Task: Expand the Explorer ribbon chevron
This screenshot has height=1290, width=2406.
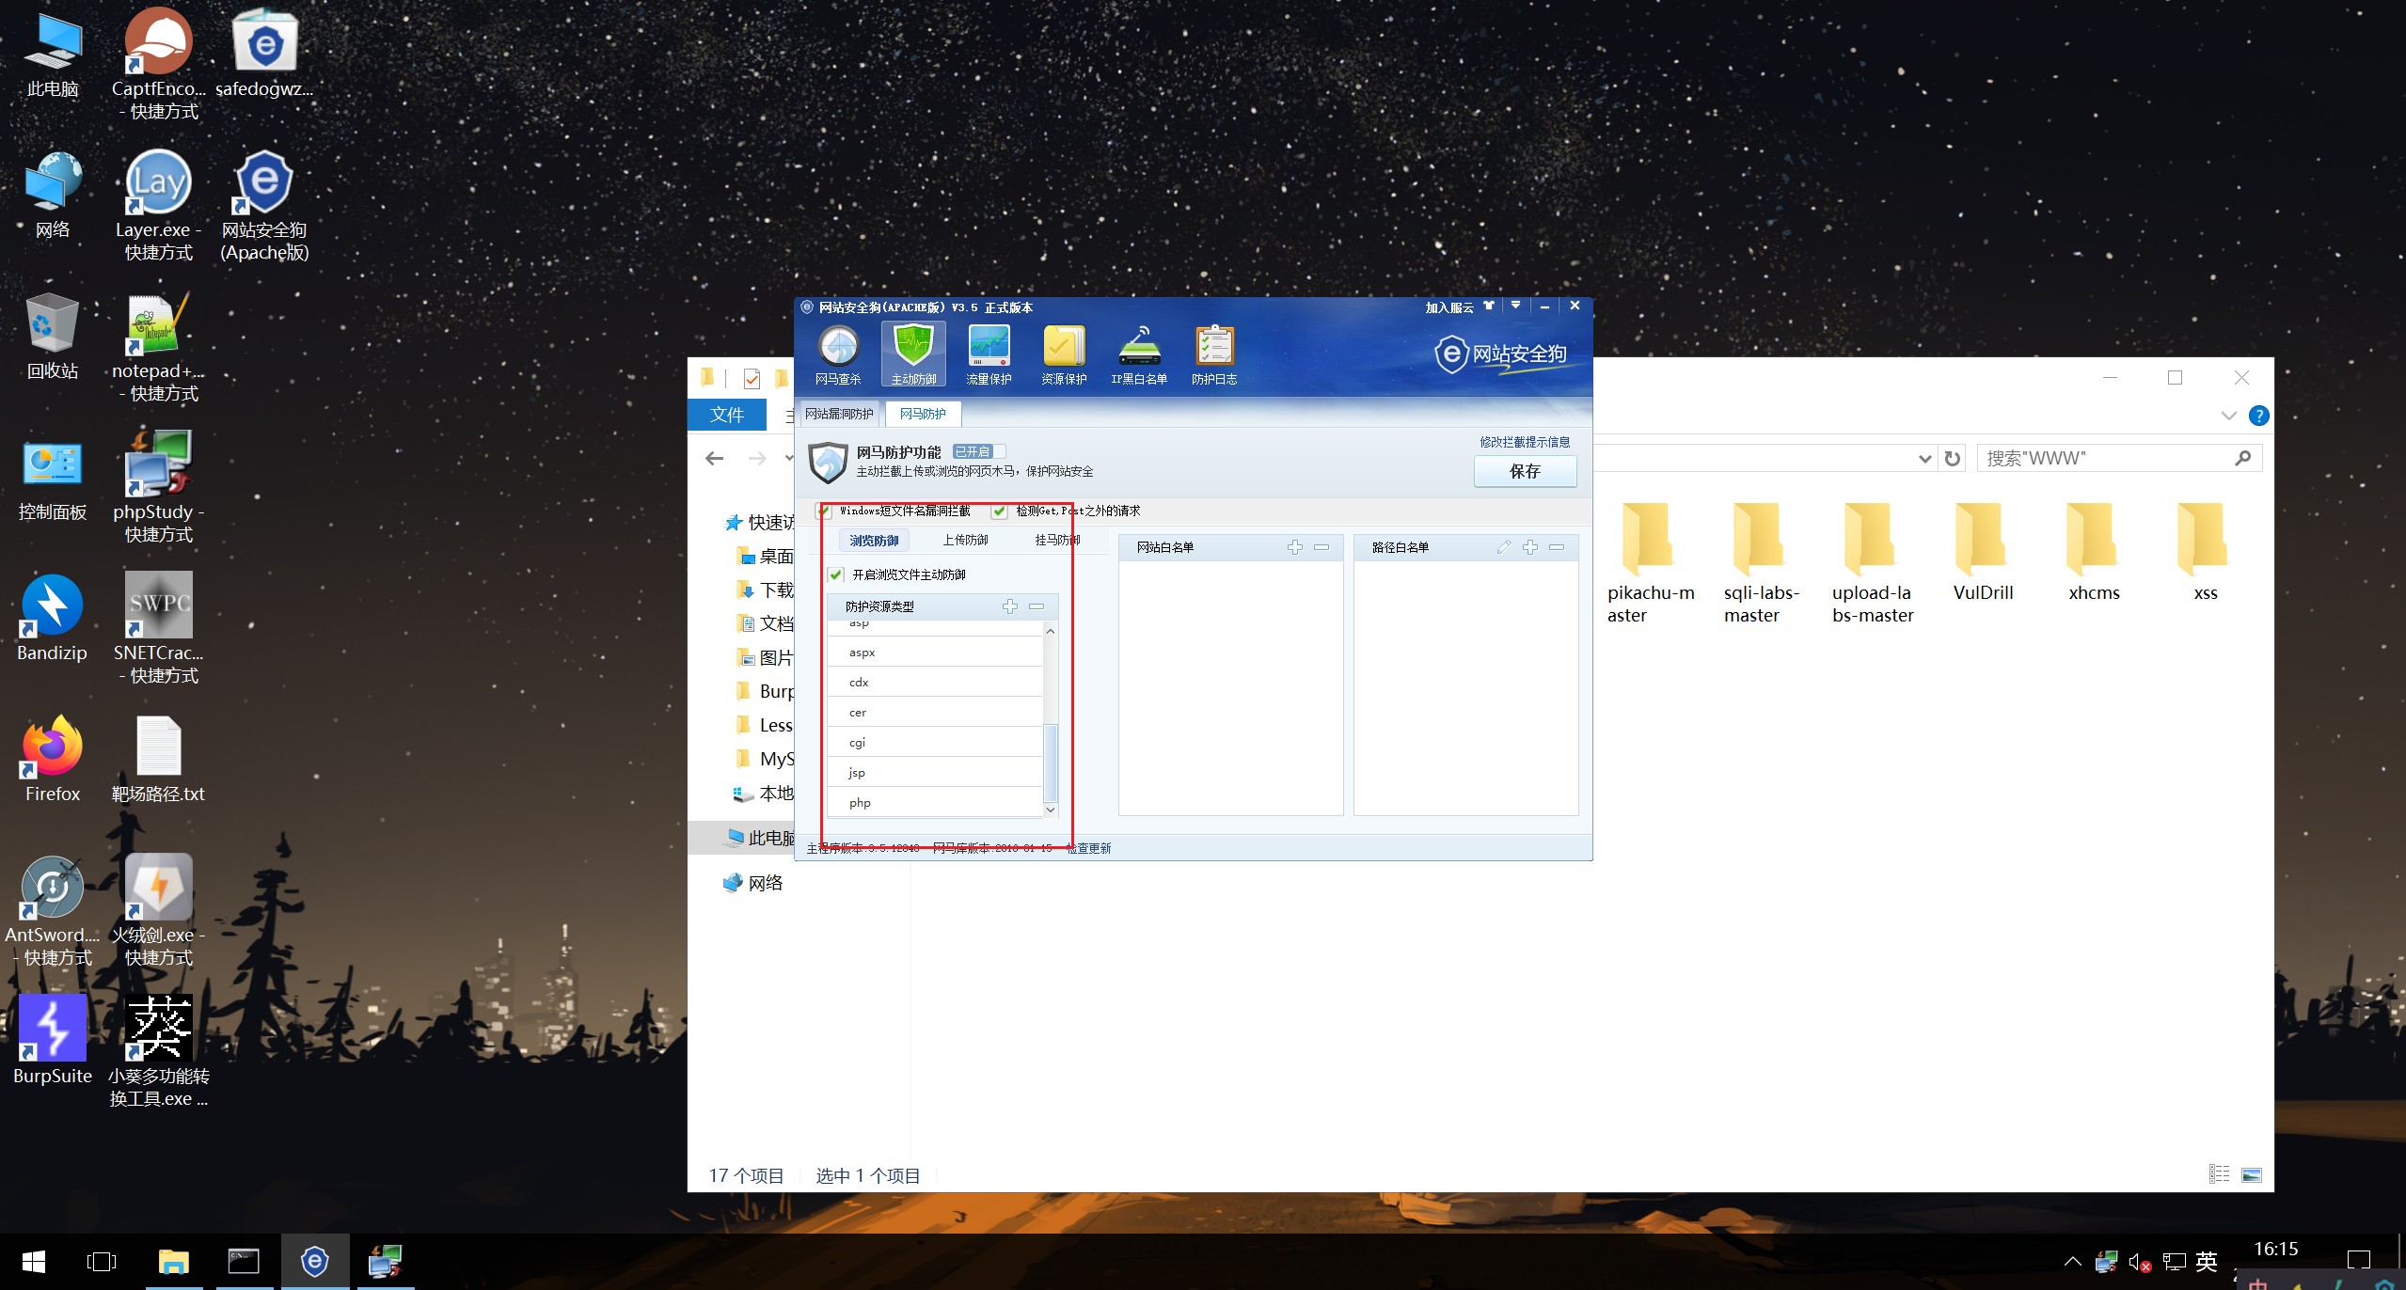Action: tap(2228, 416)
